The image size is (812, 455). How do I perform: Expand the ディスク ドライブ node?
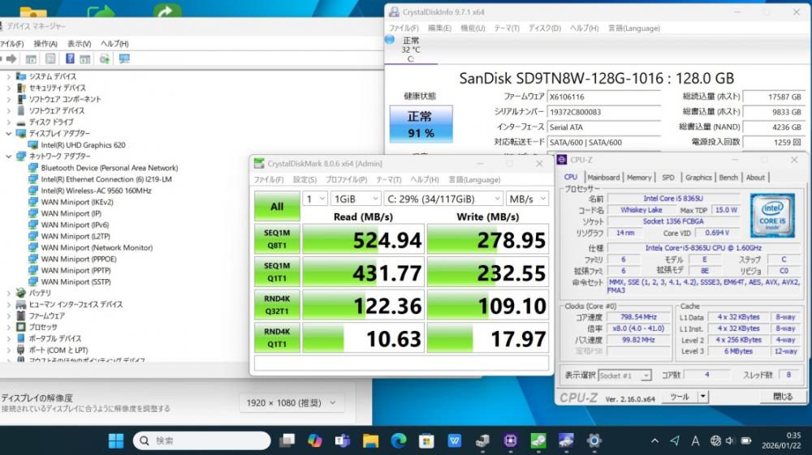(x=8, y=122)
